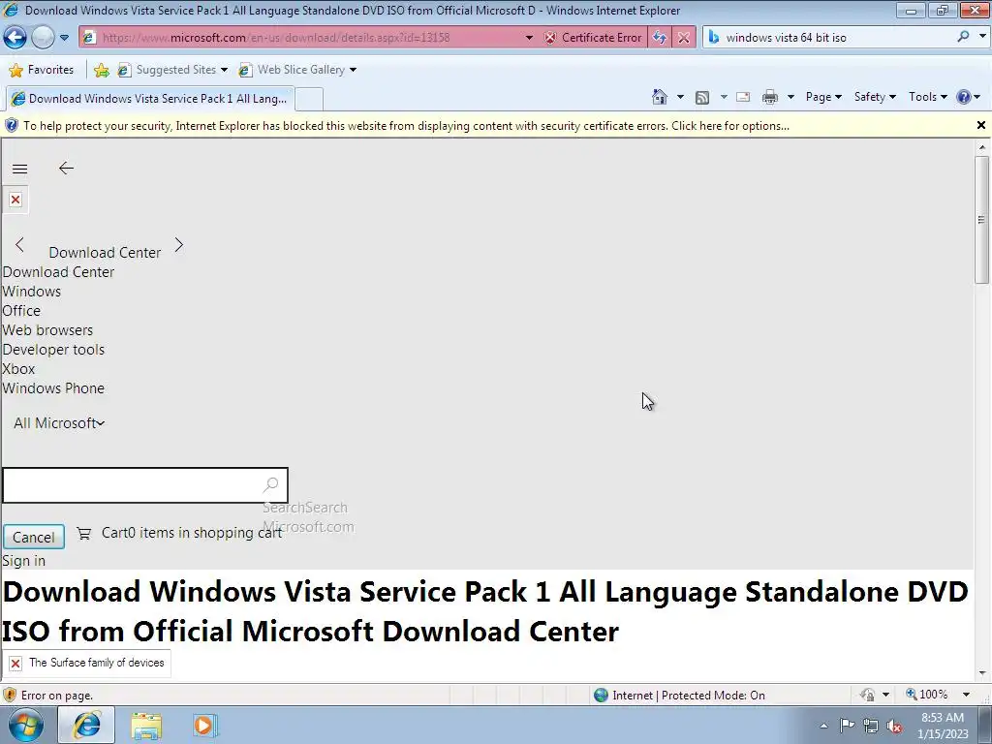
Task: Open Windows Media Player from taskbar
Action: (x=204, y=726)
